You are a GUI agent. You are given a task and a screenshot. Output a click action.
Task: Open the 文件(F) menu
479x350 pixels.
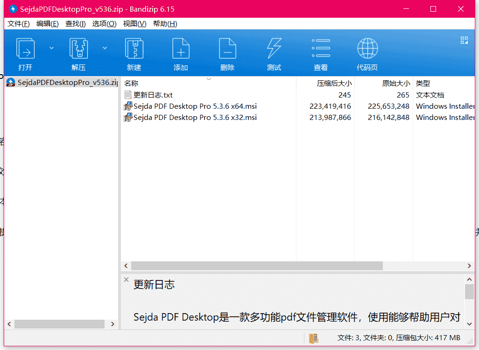click(18, 24)
